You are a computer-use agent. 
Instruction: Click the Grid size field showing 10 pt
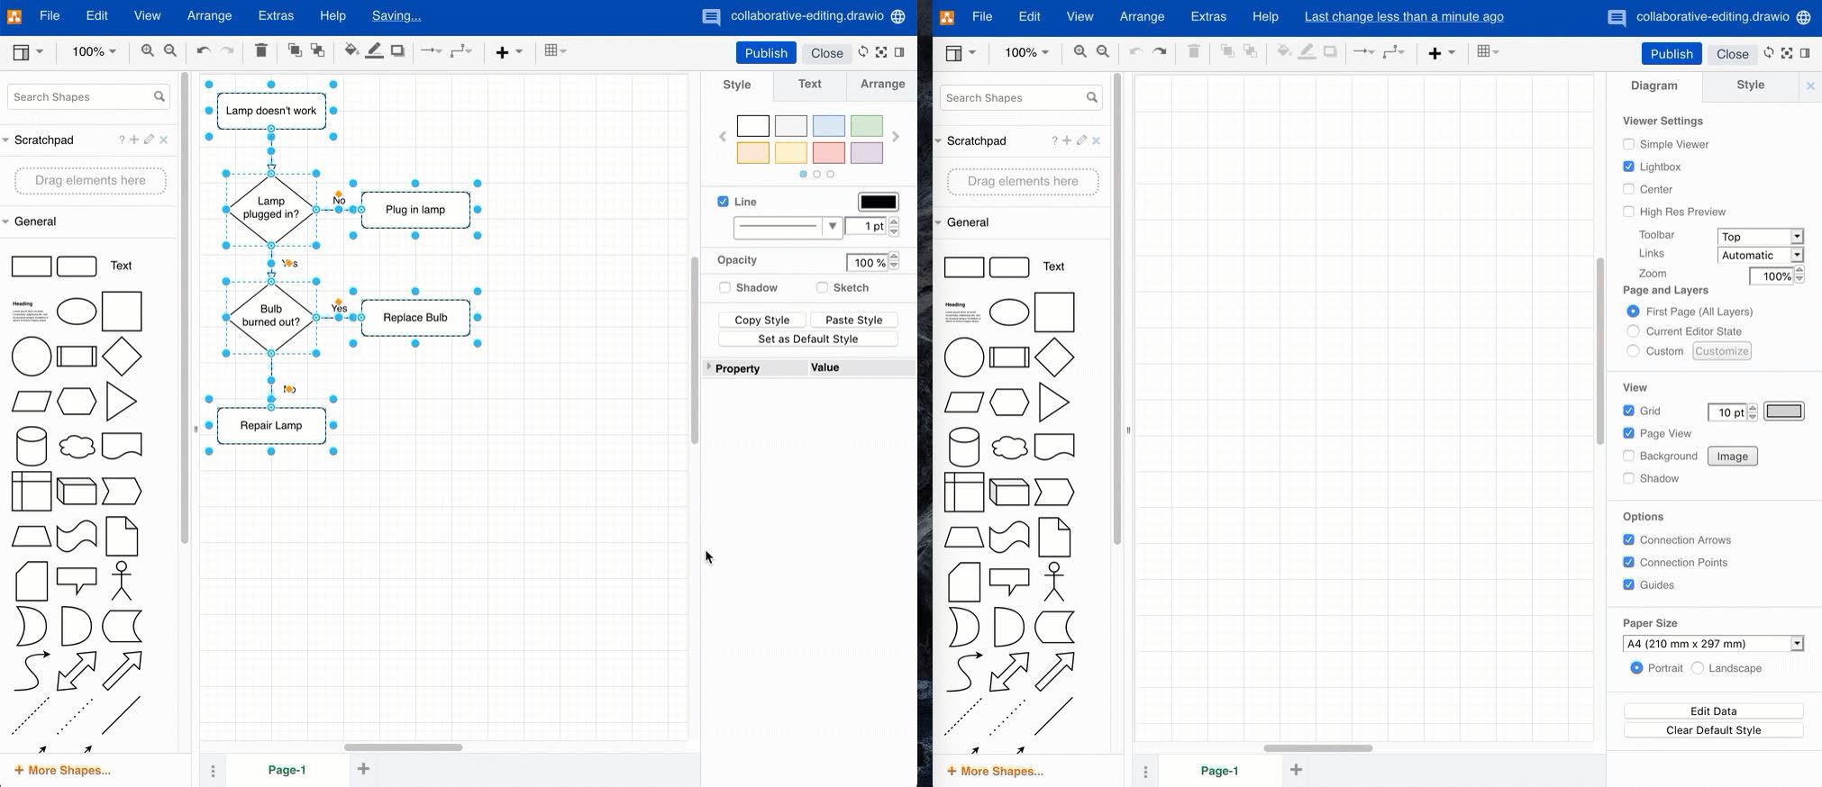(1726, 412)
